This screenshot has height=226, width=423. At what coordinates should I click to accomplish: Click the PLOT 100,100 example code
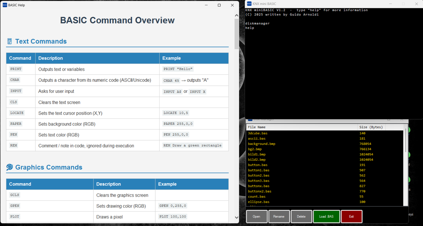[x=173, y=217]
